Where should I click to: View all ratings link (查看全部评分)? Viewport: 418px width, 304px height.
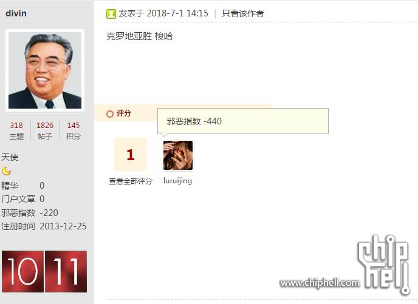click(131, 181)
